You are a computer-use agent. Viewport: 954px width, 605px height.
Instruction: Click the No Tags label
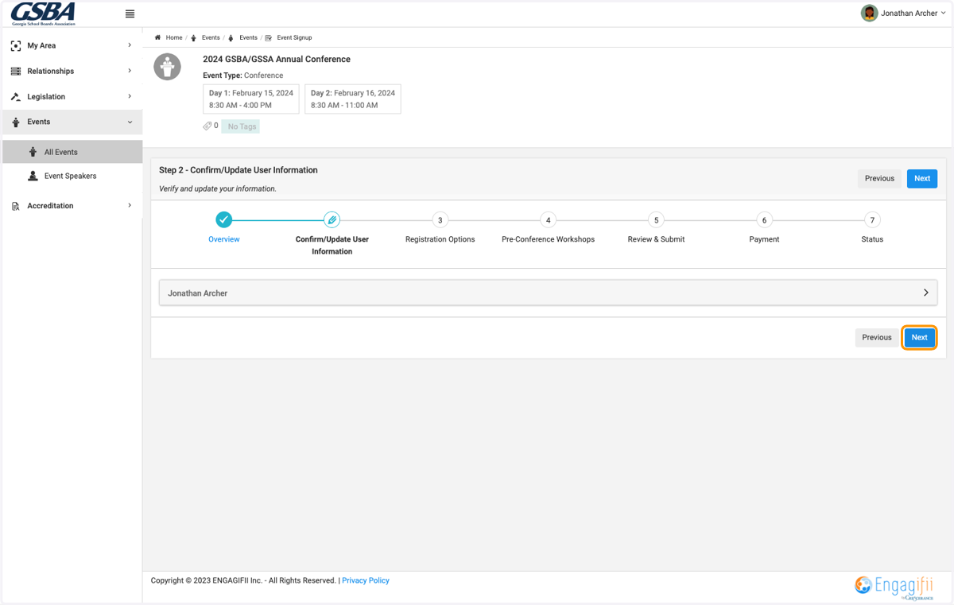pyautogui.click(x=241, y=126)
